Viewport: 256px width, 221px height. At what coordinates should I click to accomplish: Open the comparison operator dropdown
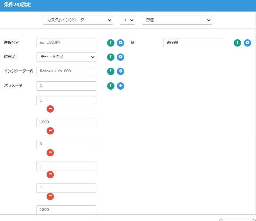tap(127, 20)
